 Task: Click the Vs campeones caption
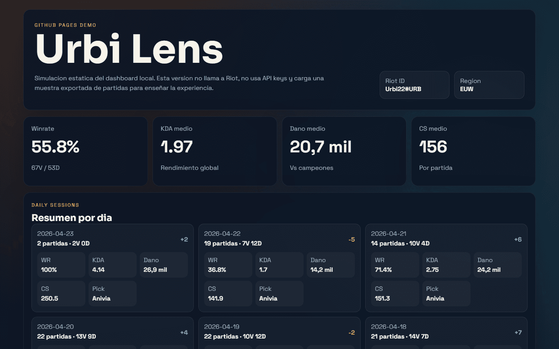pos(311,168)
